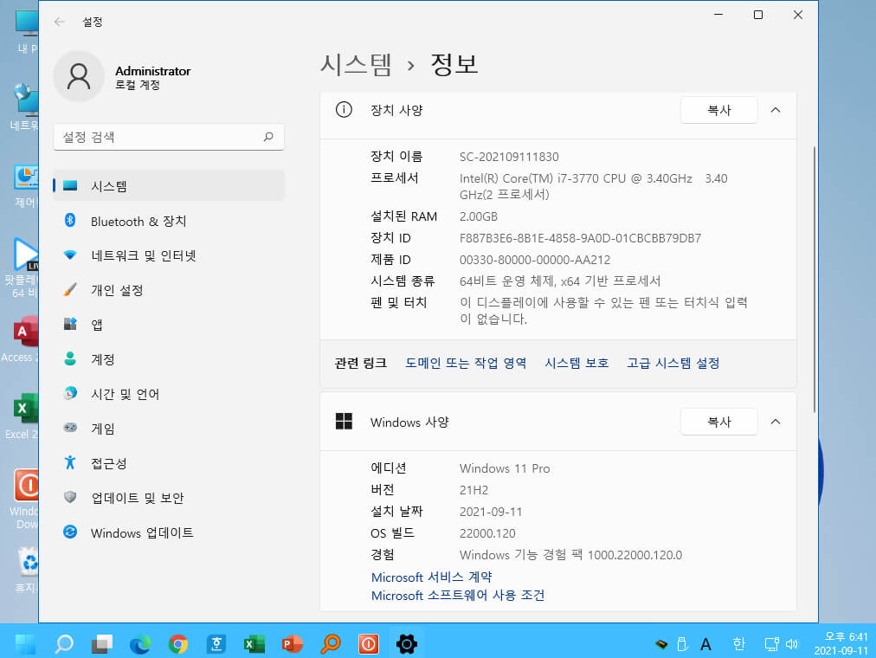The image size is (876, 658).
Task: Copy device specs with the 복사 button
Action: coord(719,110)
